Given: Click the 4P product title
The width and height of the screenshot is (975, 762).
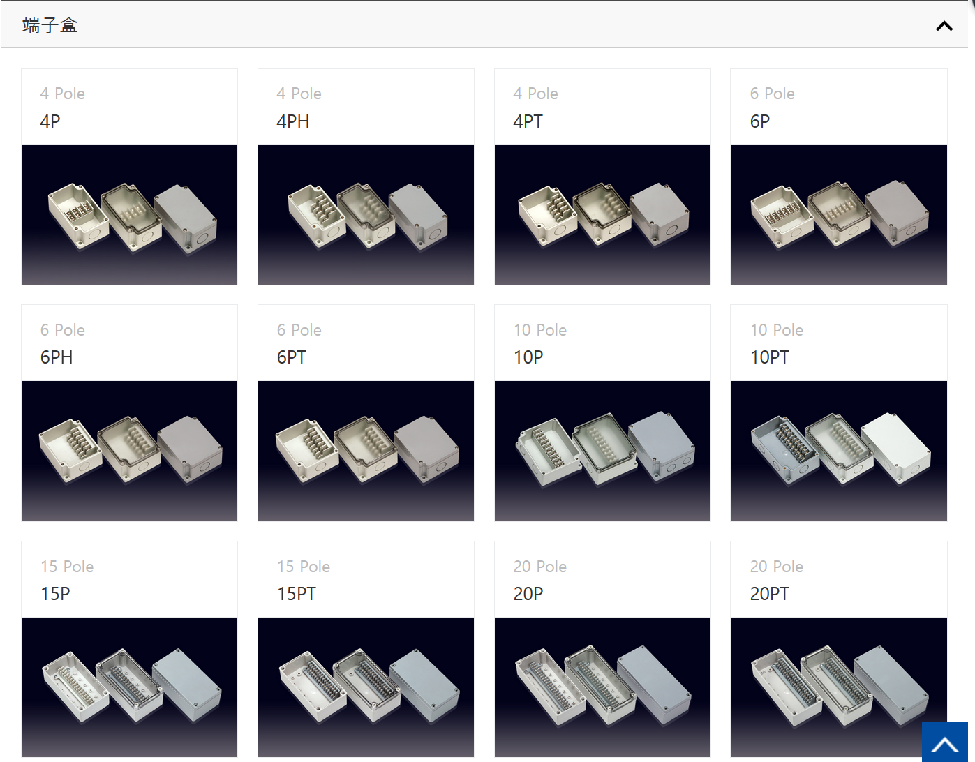Looking at the screenshot, I should tap(50, 121).
